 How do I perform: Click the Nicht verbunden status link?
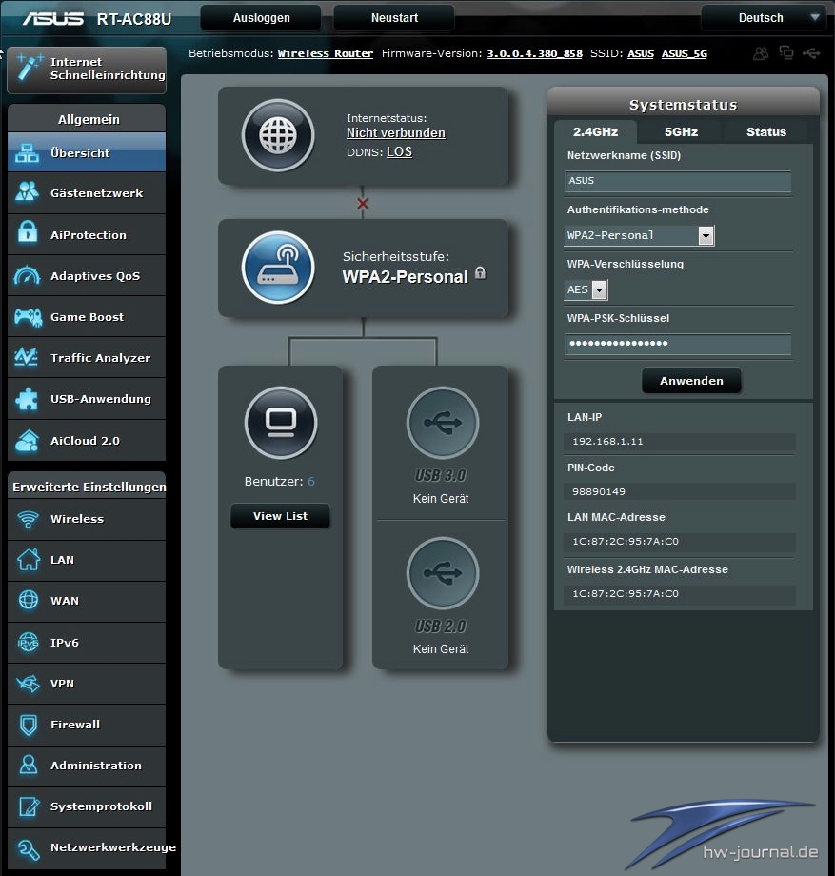click(x=396, y=133)
